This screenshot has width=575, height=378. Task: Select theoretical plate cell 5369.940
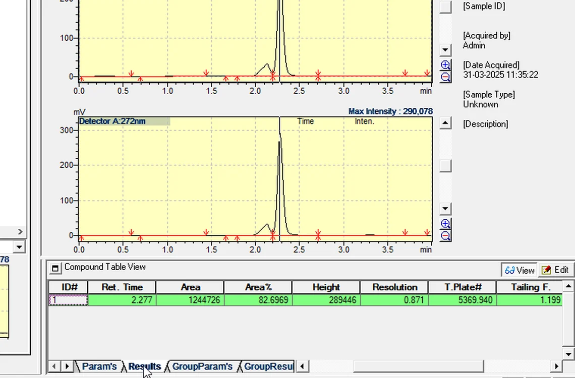[x=463, y=300]
